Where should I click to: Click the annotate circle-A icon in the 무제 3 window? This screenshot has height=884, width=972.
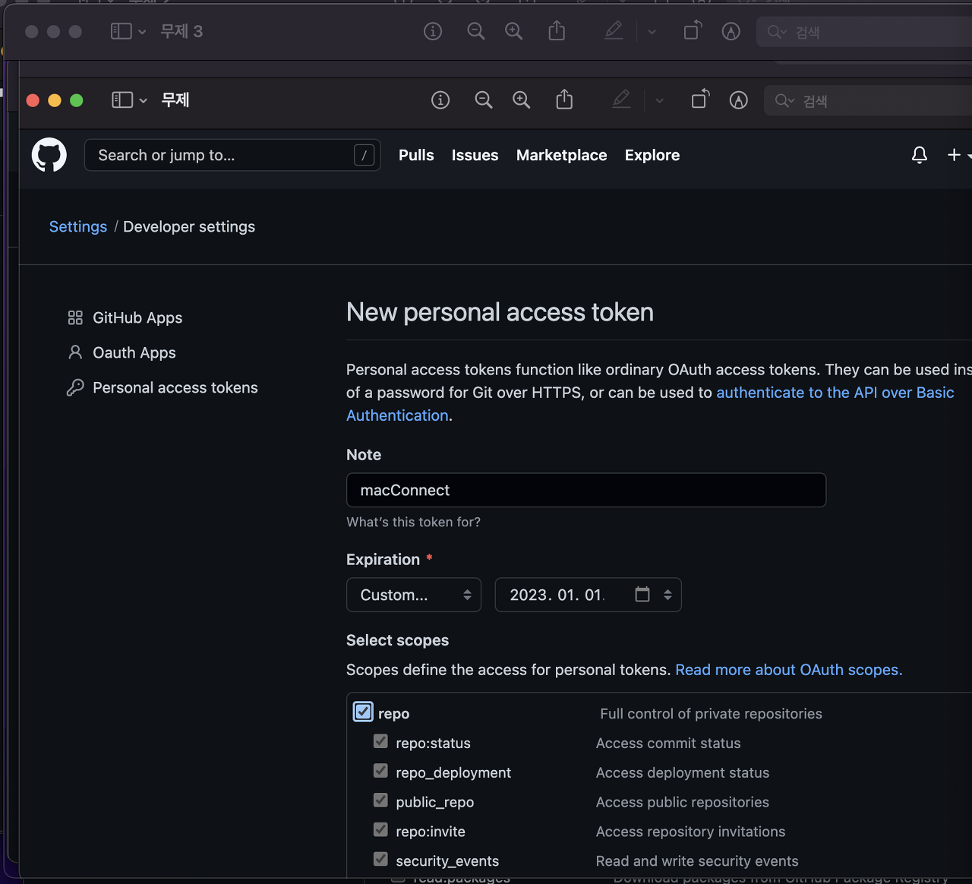(731, 31)
